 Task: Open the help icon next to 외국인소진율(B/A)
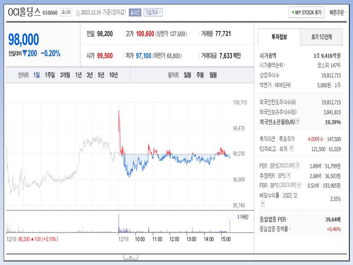[x=297, y=121]
